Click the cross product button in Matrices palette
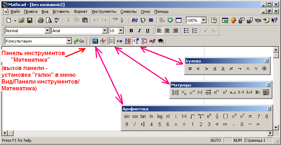This screenshot has height=145, width=281. pyautogui.click(x=249, y=92)
